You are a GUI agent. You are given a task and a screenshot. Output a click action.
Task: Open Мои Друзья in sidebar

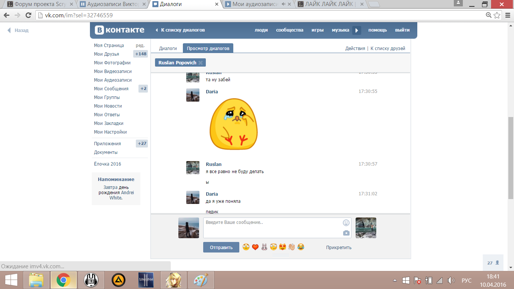[106, 54]
